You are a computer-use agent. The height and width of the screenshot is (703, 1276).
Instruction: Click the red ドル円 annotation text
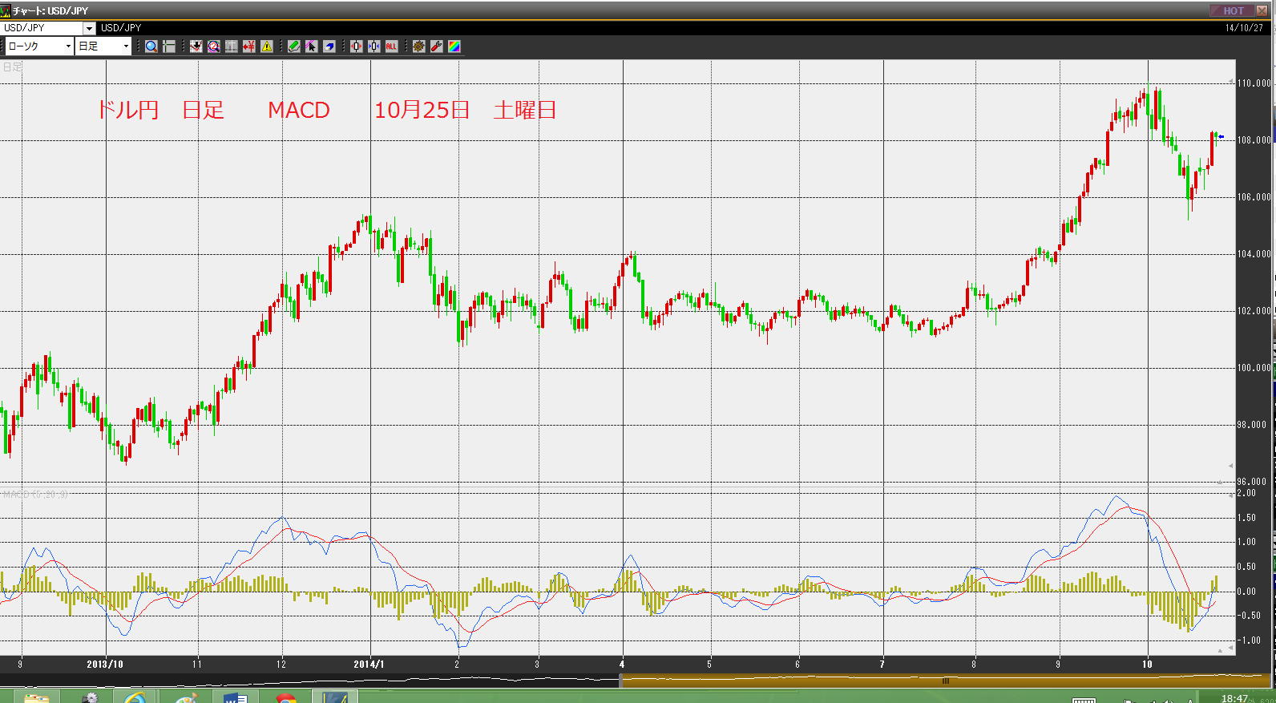pos(127,110)
